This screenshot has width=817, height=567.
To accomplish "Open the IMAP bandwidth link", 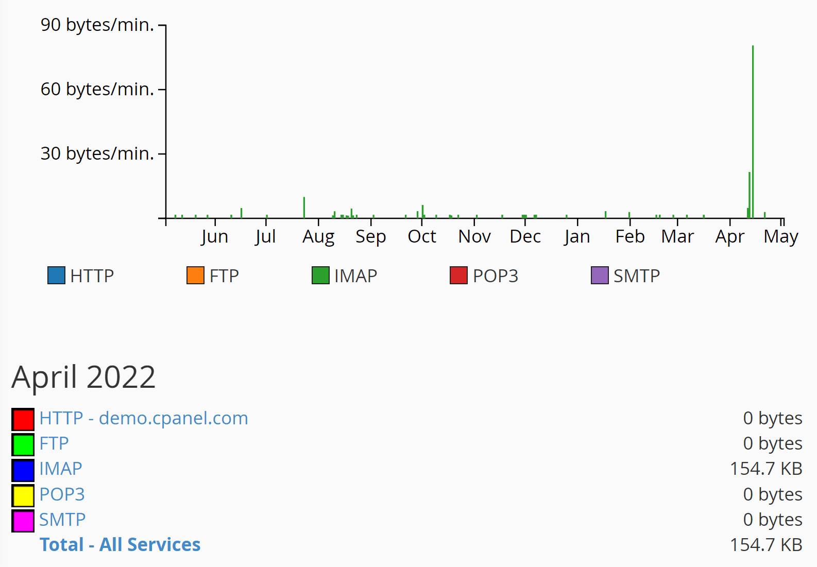I will pyautogui.click(x=61, y=469).
